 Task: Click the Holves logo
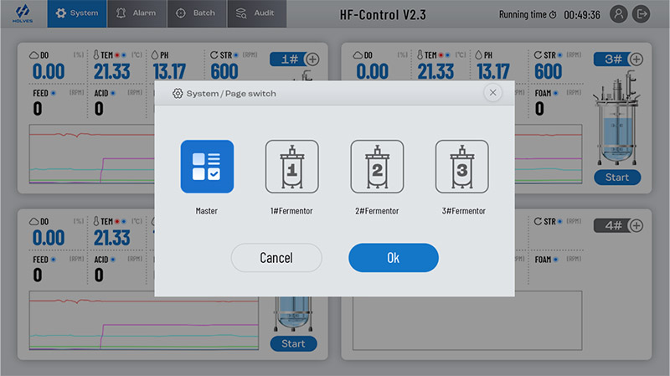coord(23,14)
